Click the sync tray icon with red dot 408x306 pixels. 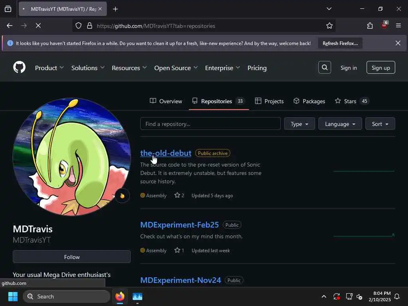coord(336,296)
